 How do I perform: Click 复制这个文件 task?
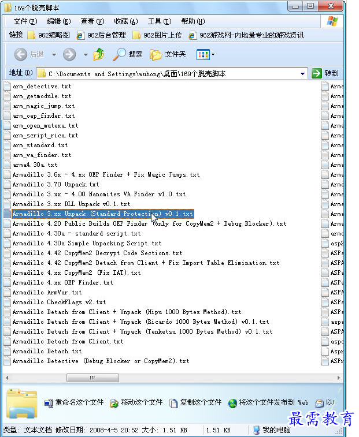201,402
